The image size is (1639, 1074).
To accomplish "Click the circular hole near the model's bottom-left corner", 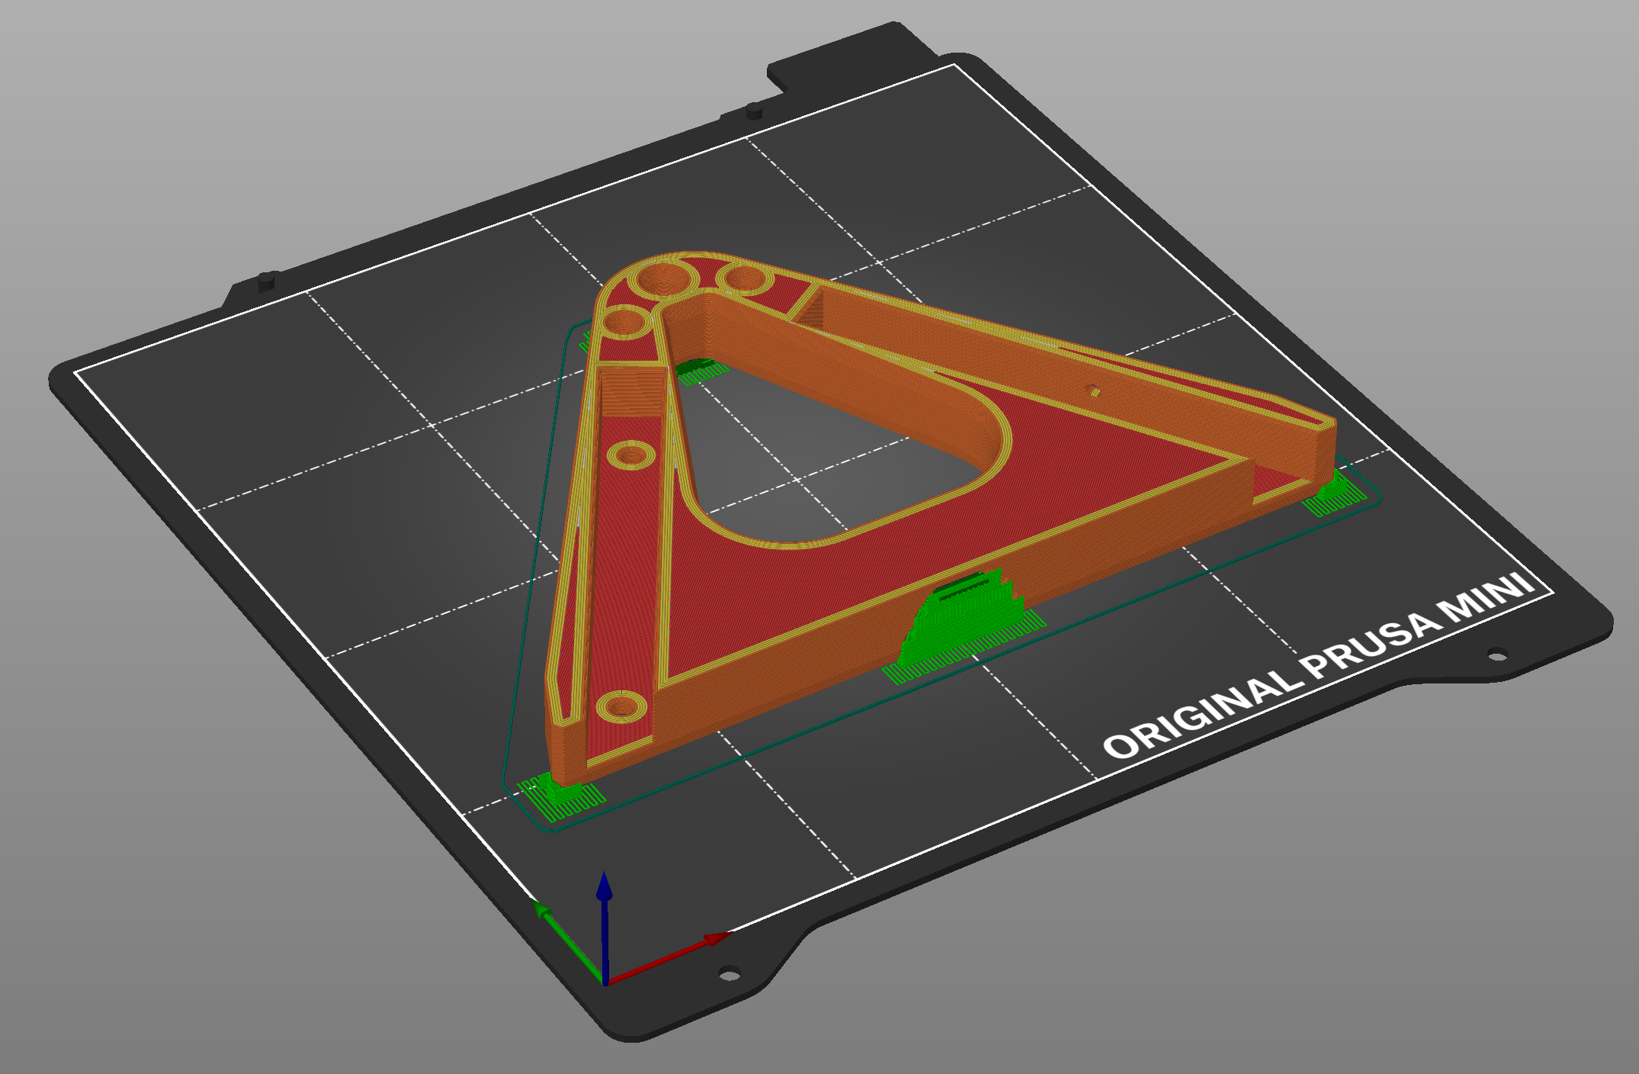I will click(621, 706).
